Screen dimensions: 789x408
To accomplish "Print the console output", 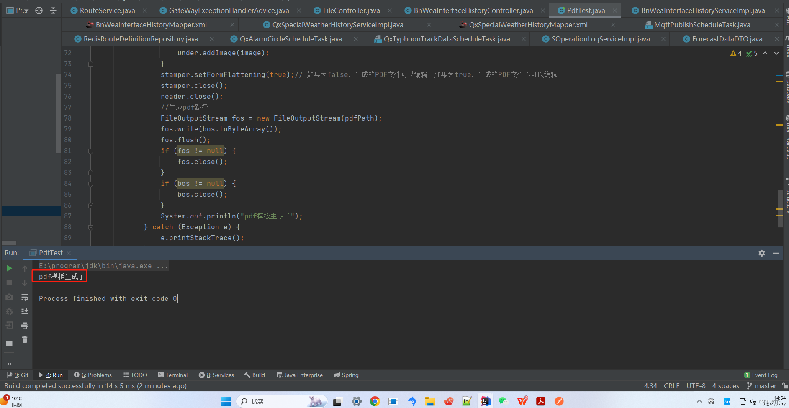I will 25,326.
